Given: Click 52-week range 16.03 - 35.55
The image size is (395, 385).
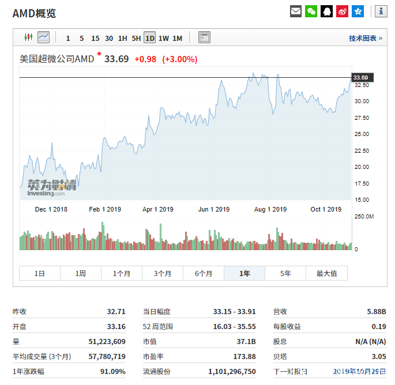Looking at the screenshot, I should point(234,327).
